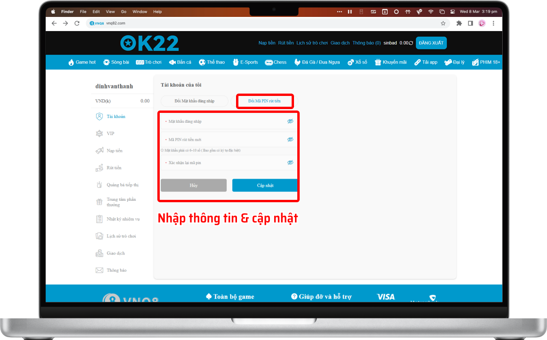Screen dimensions: 547x340
Task: Open the browser extensions puzzle menu
Action: click(x=458, y=23)
